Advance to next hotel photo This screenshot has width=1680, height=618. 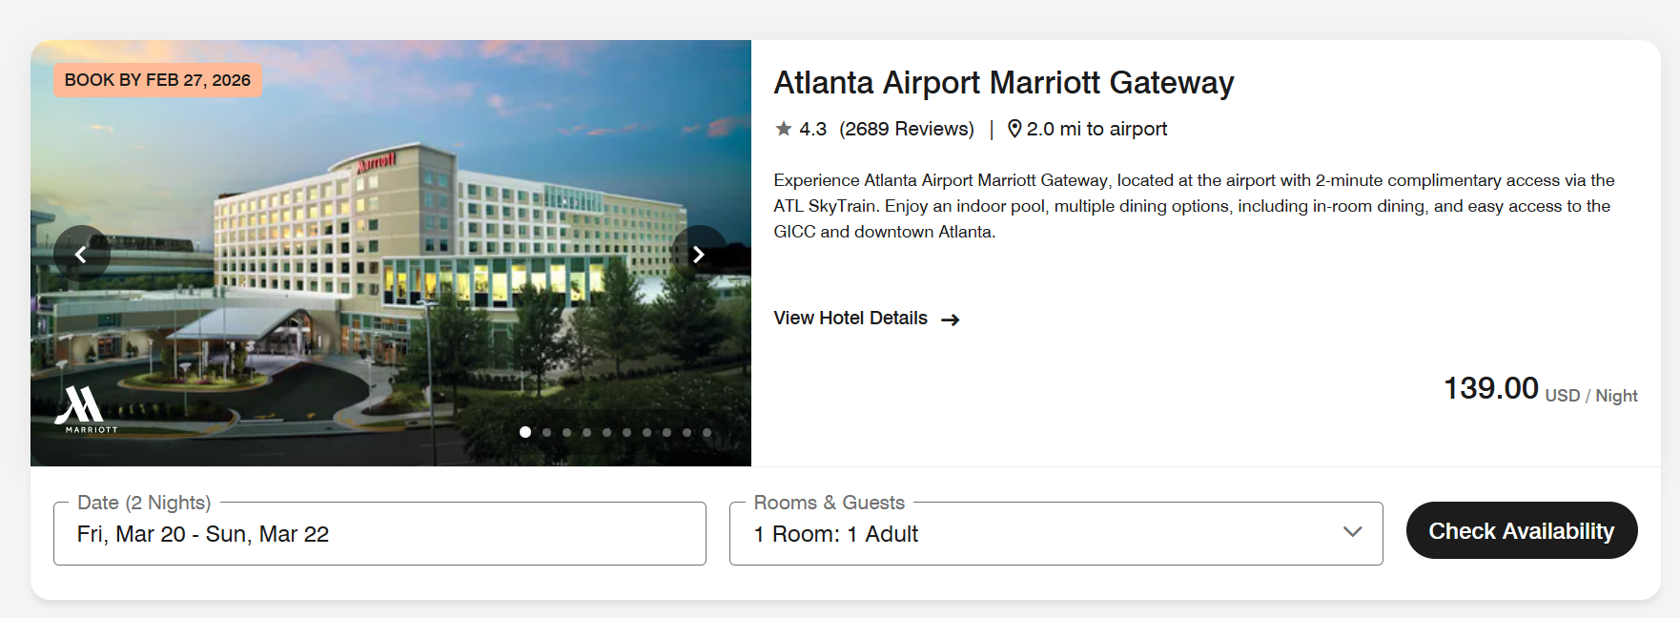pos(698,254)
